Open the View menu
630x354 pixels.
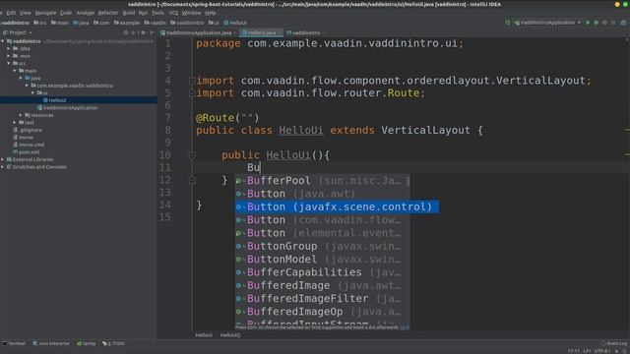click(x=25, y=13)
